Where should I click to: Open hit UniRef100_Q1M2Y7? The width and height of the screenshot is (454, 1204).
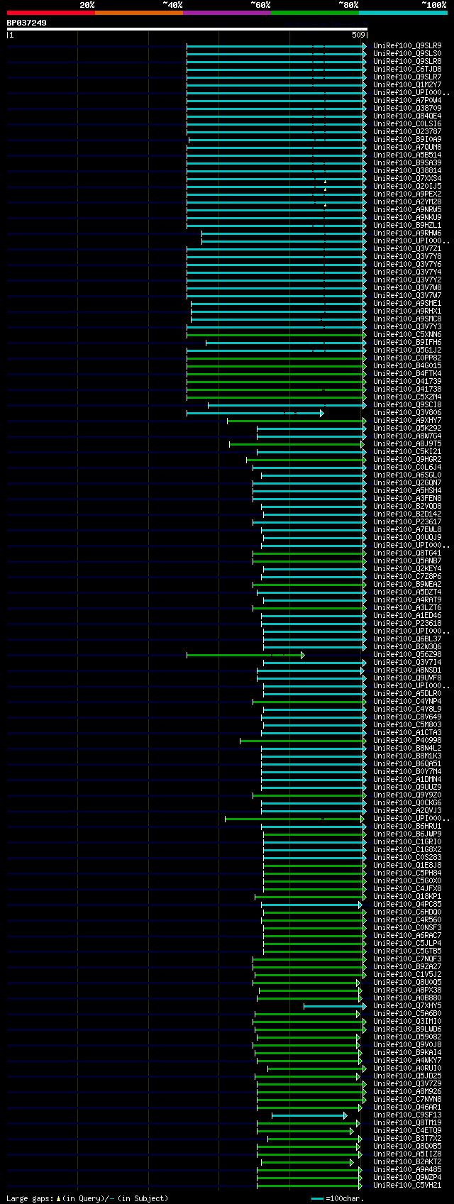coord(407,85)
